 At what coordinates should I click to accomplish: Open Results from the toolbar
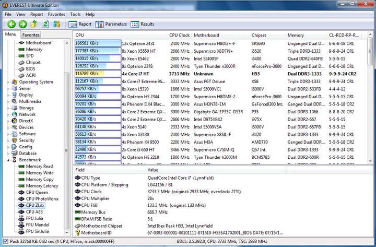pos(143,24)
